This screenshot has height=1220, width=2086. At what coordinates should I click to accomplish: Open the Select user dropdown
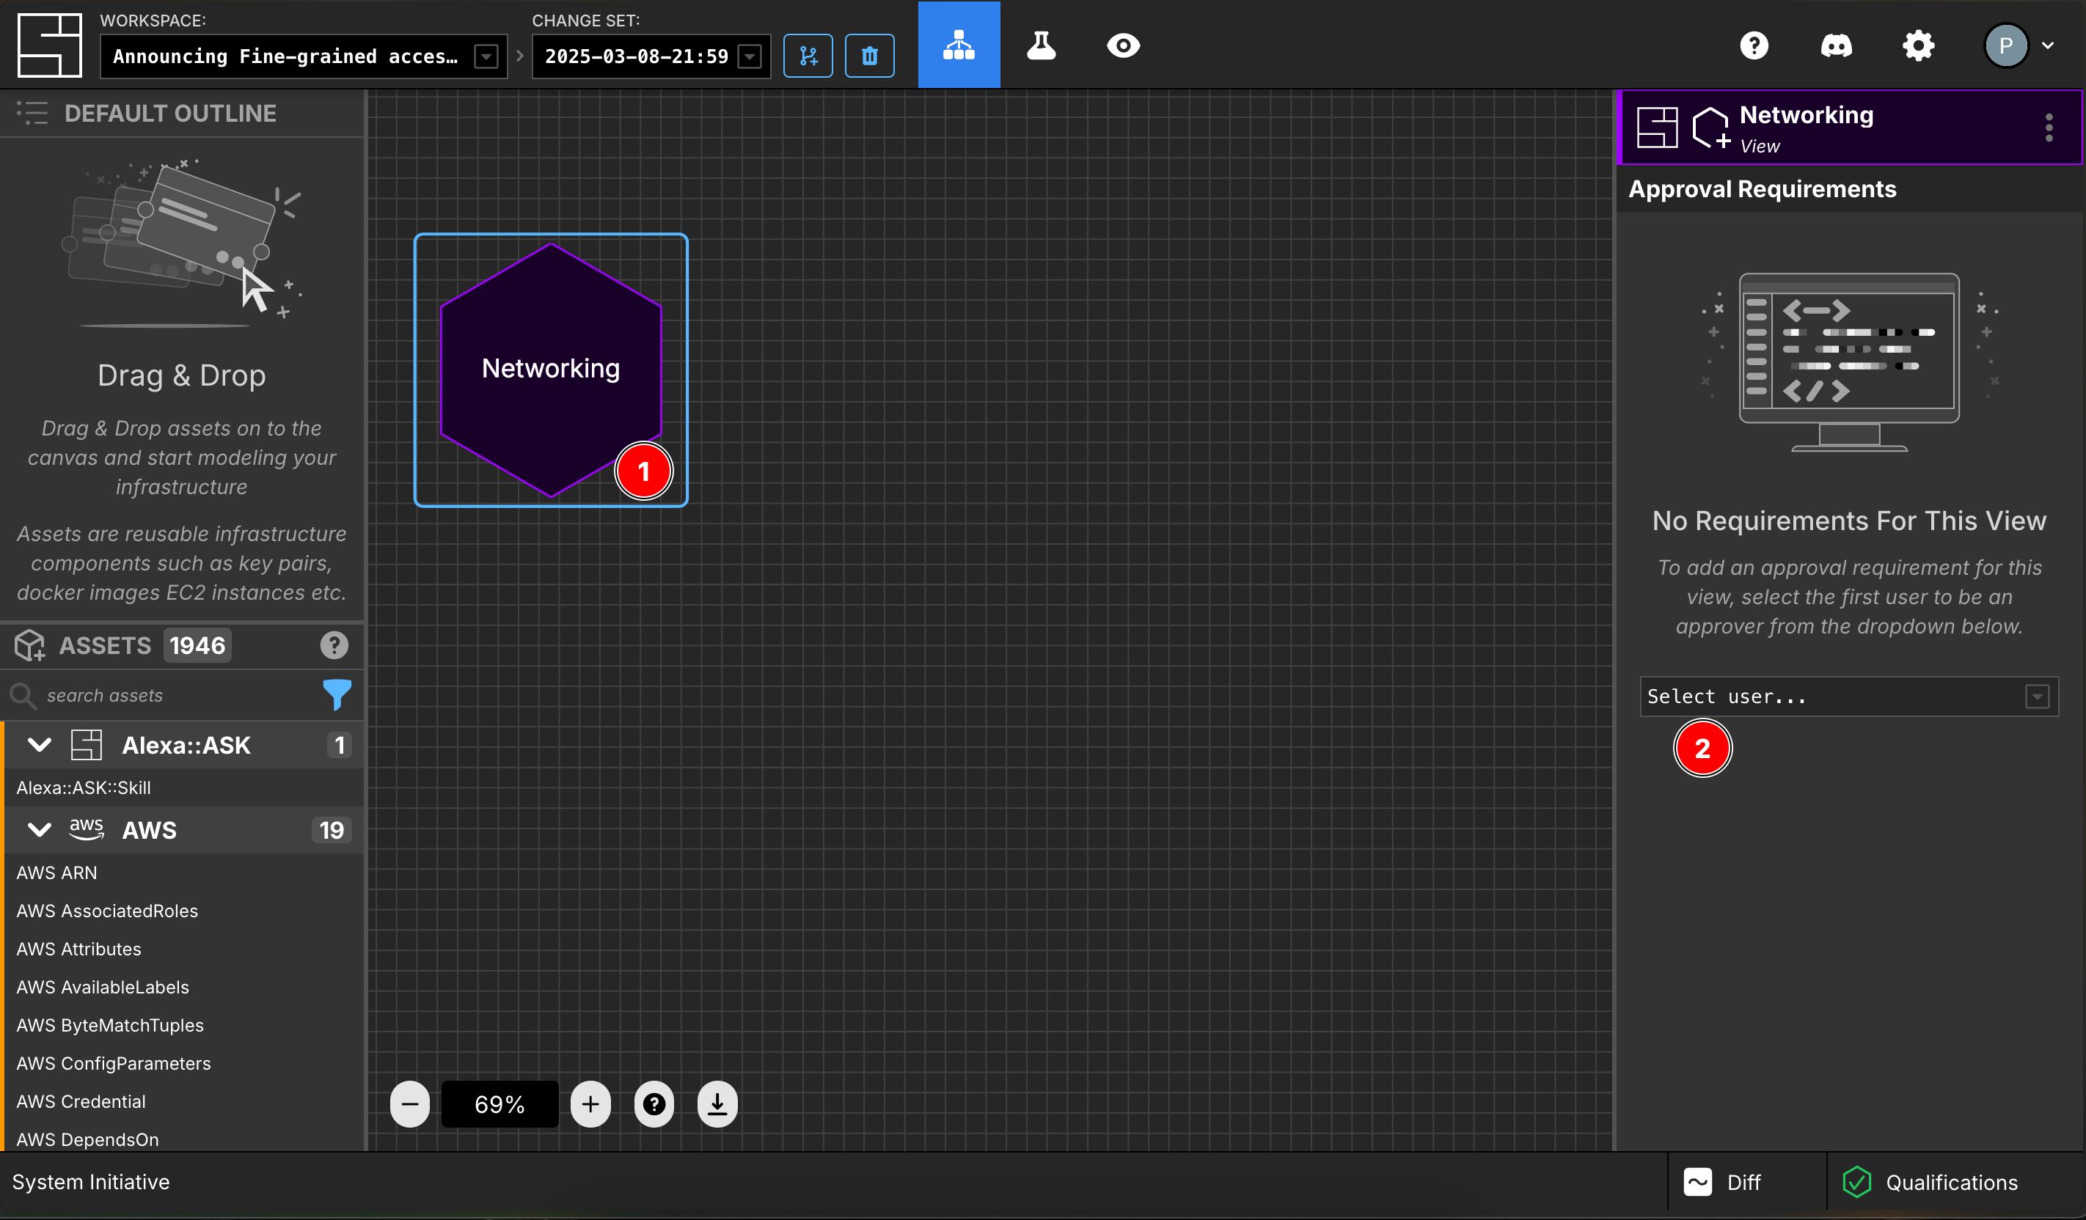(1848, 696)
